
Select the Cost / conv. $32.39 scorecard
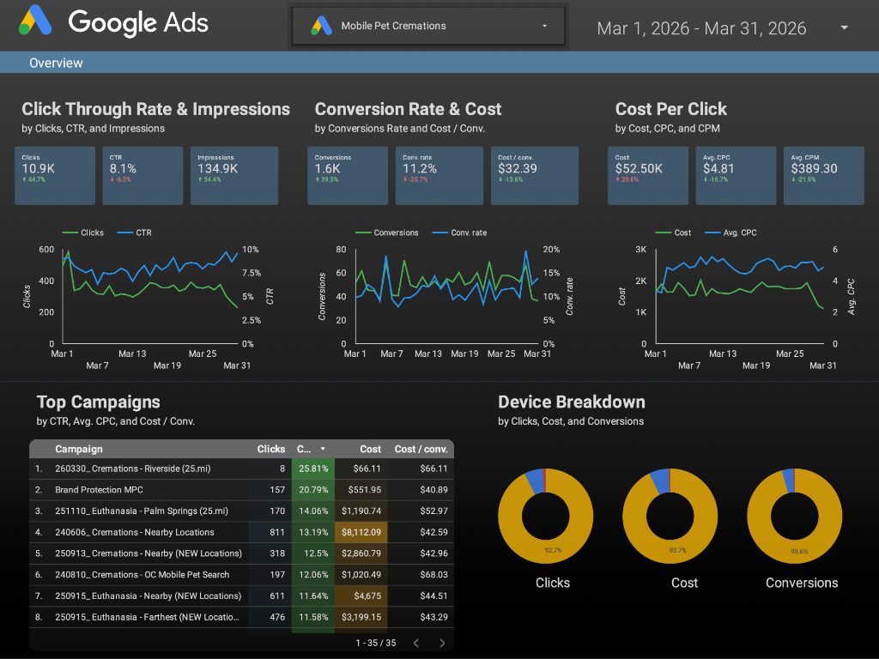click(x=534, y=175)
